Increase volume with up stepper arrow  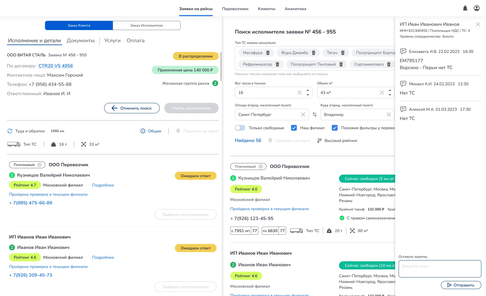tap(390, 90)
